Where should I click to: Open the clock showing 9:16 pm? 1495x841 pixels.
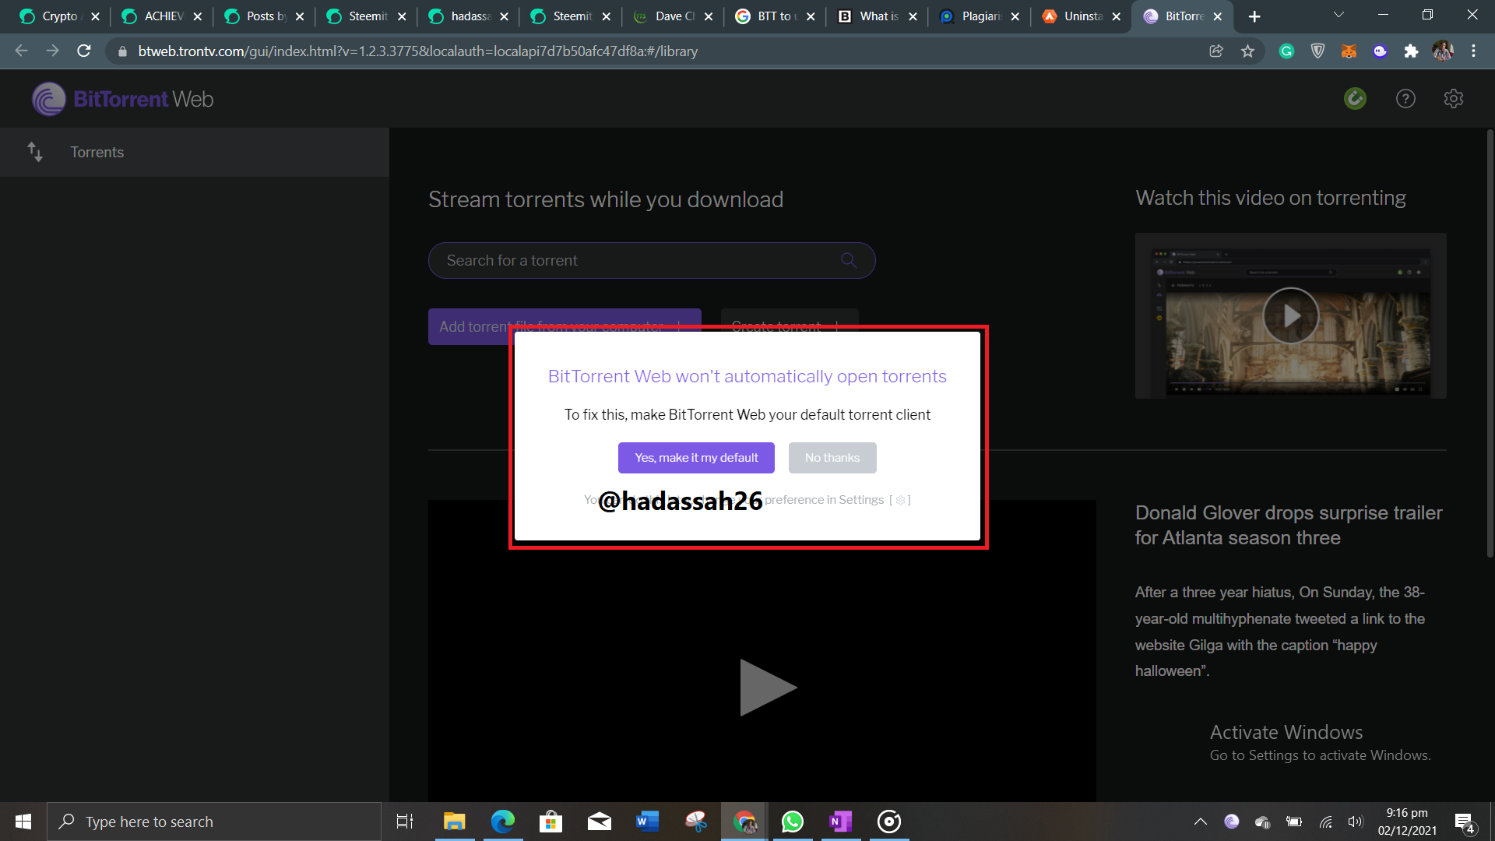(1407, 822)
